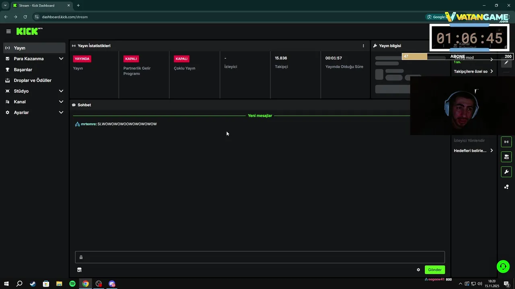This screenshot has width=515, height=289.
Task: Open Ayarlar in the sidebar
Action: [x=21, y=113]
